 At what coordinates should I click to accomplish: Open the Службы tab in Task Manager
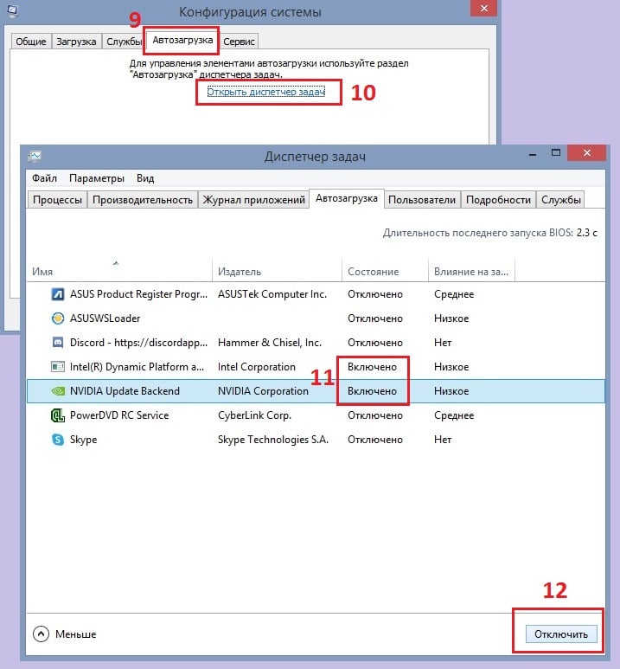click(x=560, y=200)
